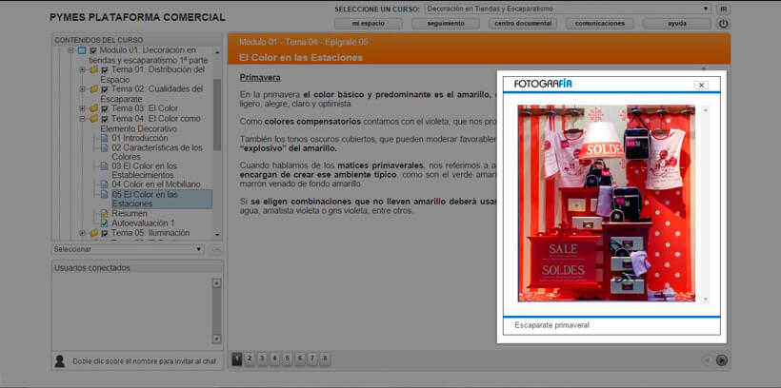The image size is (781, 388).
Task: Click the course tree scrollbar thumb
Action: [x=216, y=114]
